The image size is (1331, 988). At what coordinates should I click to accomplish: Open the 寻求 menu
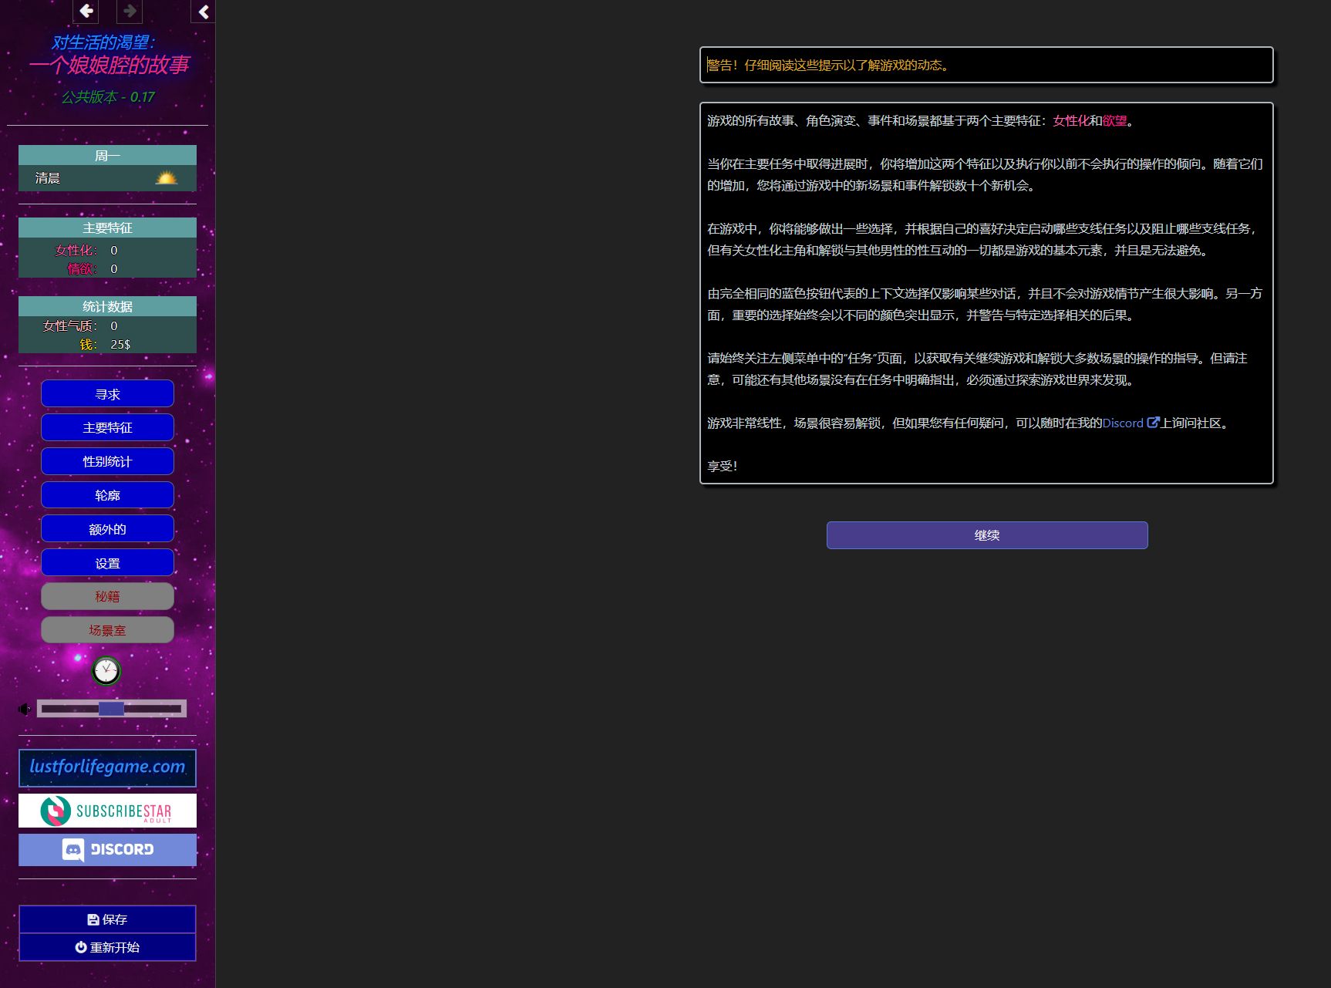point(107,394)
